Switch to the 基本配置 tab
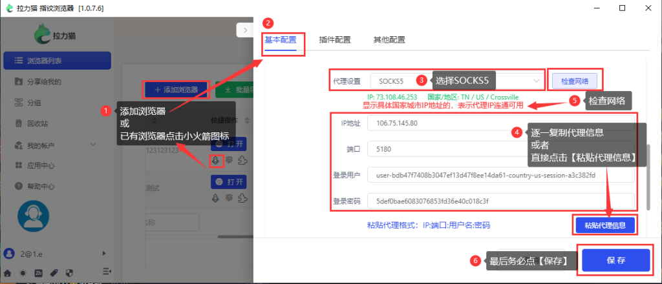This screenshot has width=662, height=284. tap(281, 40)
